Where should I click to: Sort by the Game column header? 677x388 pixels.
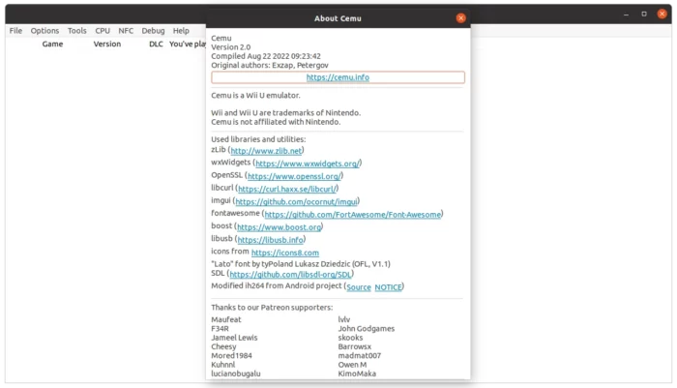click(x=52, y=45)
